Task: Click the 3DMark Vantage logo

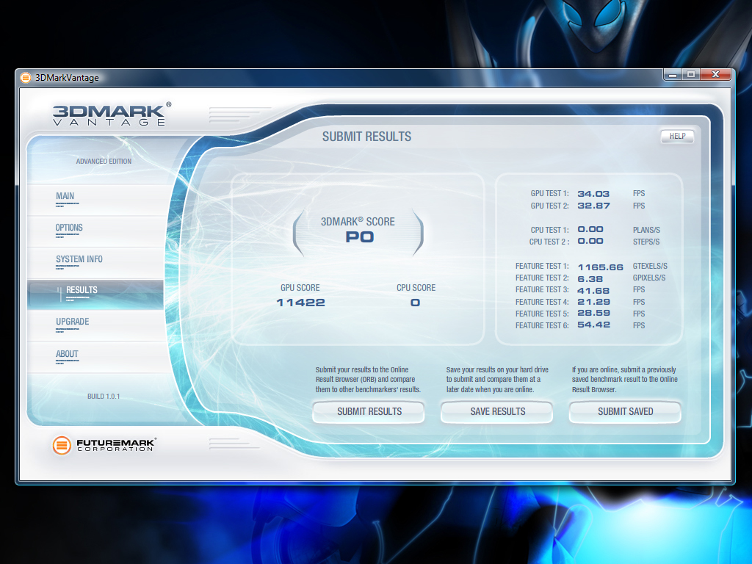Action: [x=112, y=114]
